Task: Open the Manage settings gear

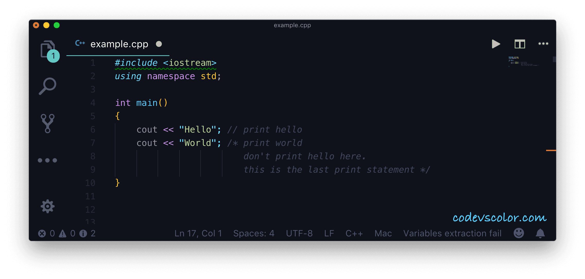Action: coord(48,206)
